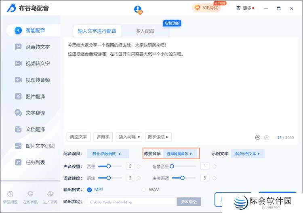
Task: Select WAV output format
Action: pyautogui.click(x=144, y=190)
